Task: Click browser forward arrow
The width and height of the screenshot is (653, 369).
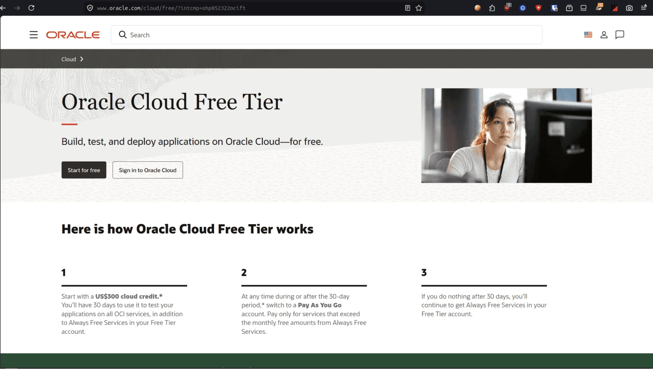Action: (x=17, y=8)
